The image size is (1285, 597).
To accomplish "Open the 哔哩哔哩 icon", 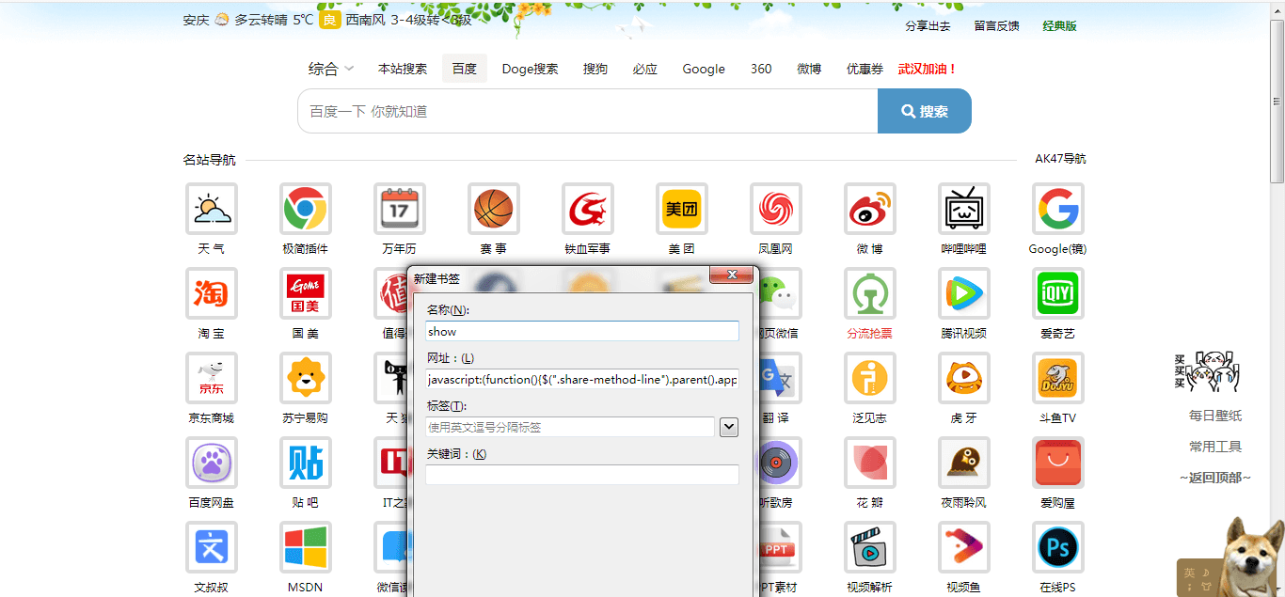I will (x=964, y=209).
